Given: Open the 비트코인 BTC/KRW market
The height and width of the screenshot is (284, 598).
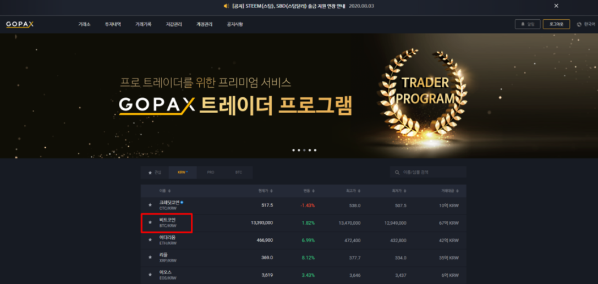Looking at the screenshot, I should (303, 223).
